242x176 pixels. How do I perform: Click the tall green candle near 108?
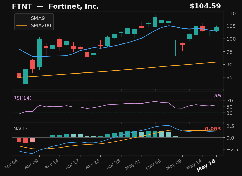click(x=155, y=22)
